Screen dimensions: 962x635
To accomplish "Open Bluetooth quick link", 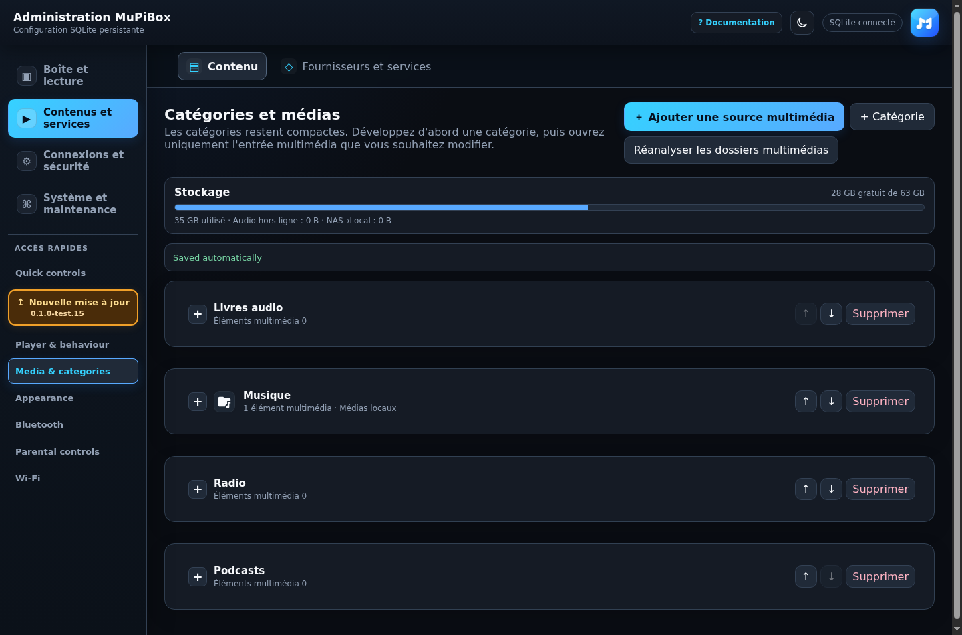I will (x=73, y=424).
